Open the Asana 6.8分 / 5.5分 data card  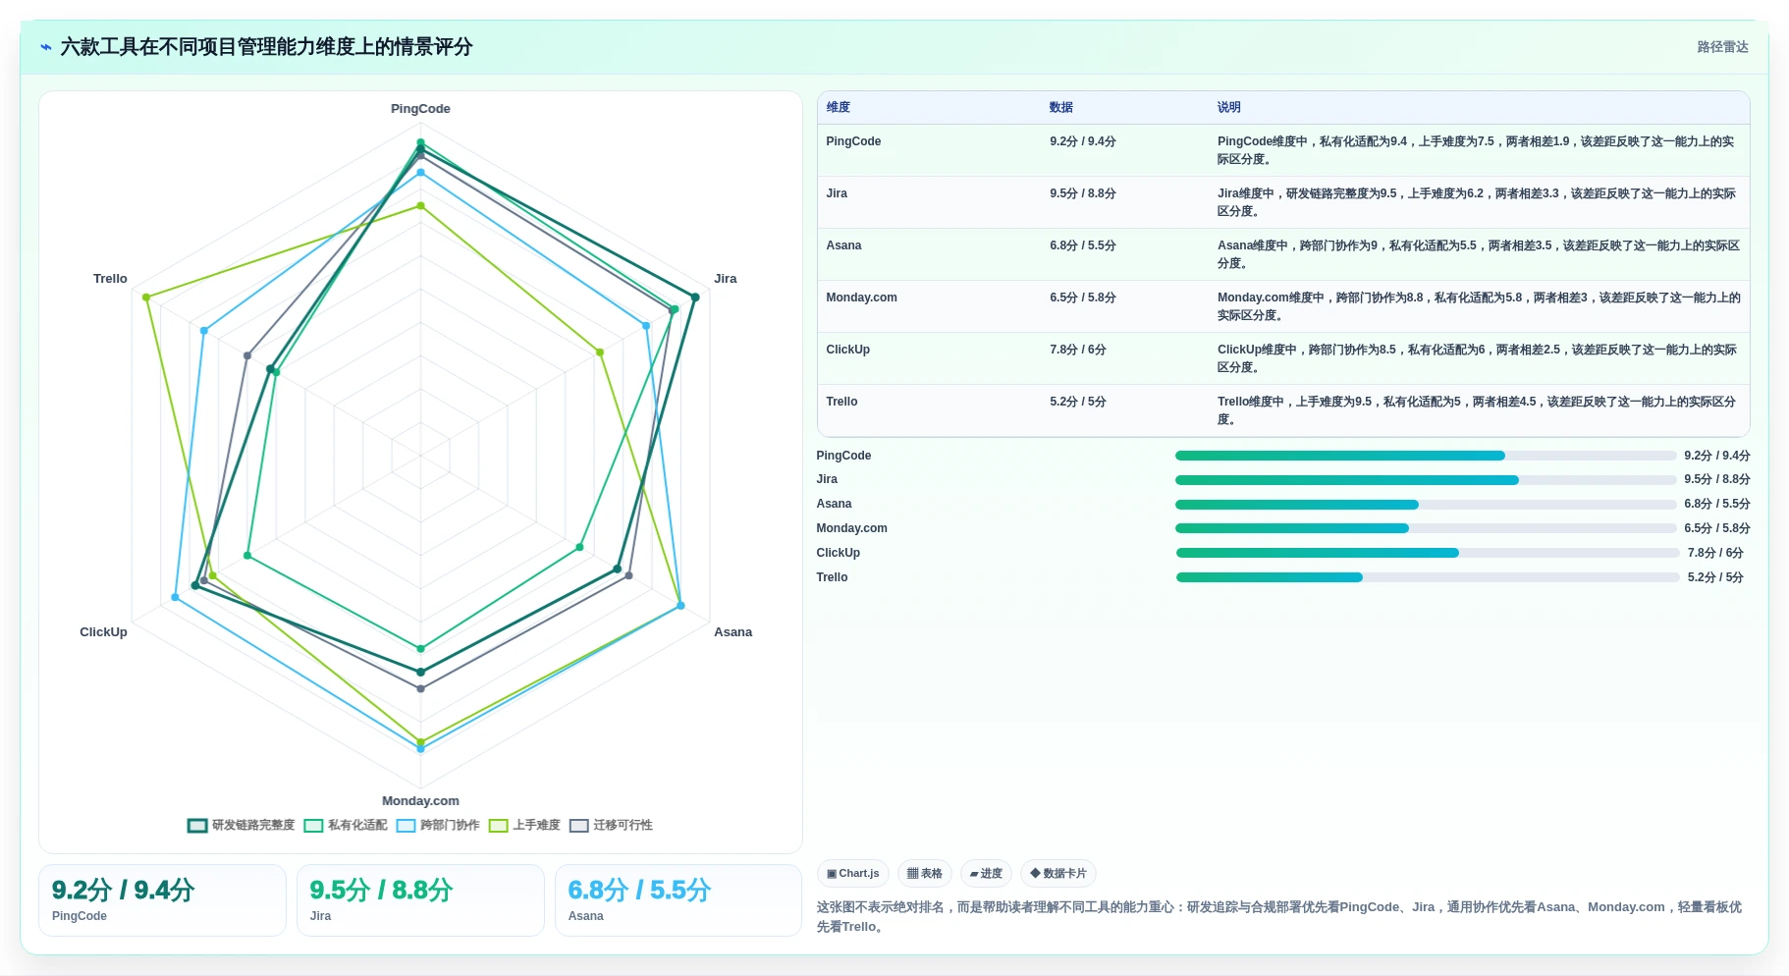(x=678, y=900)
